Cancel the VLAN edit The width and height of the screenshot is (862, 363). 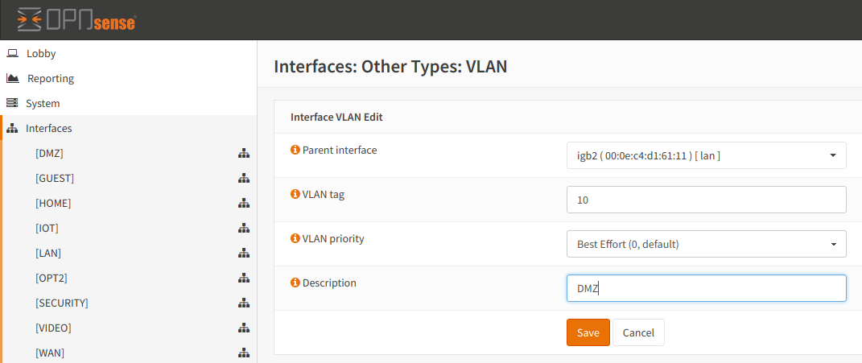[x=638, y=332]
